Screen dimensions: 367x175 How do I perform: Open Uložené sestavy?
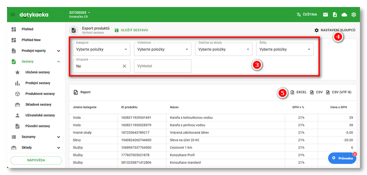coord(37,73)
